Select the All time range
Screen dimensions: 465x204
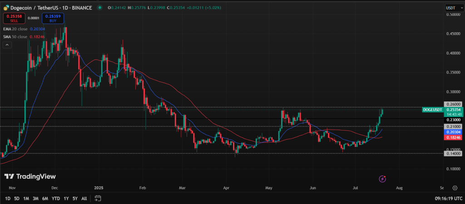pyautogui.click(x=84, y=199)
